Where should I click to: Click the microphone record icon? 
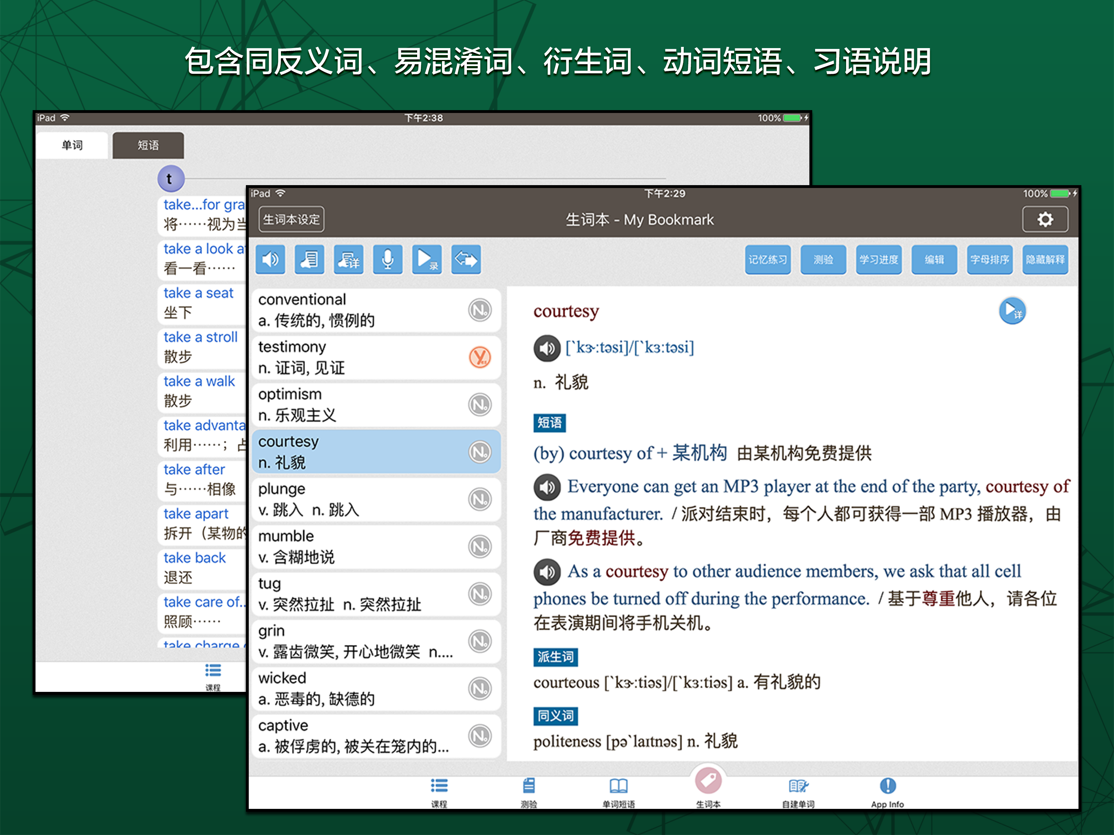pyautogui.click(x=387, y=260)
